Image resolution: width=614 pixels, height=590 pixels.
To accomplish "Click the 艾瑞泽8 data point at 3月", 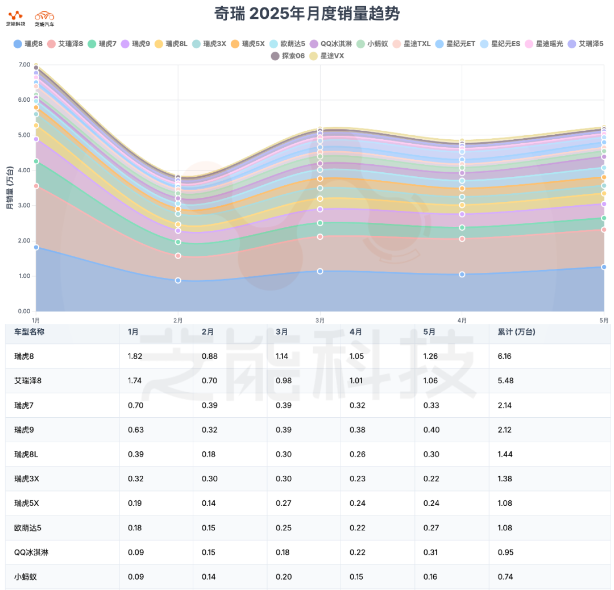I will click(x=320, y=237).
